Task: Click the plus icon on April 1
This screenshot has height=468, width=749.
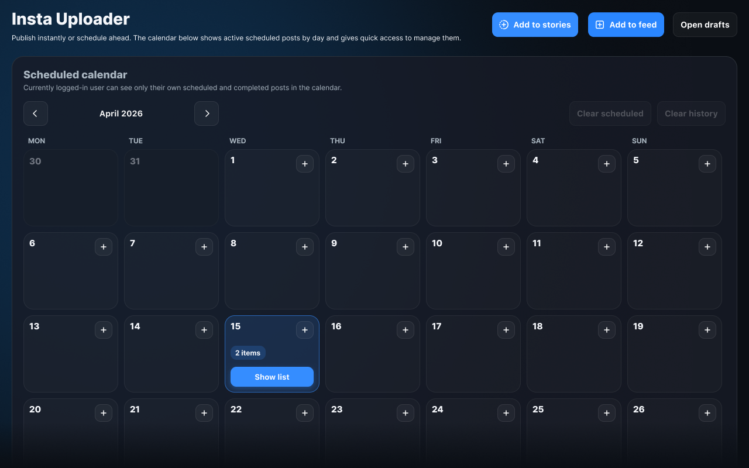Action: (305, 164)
